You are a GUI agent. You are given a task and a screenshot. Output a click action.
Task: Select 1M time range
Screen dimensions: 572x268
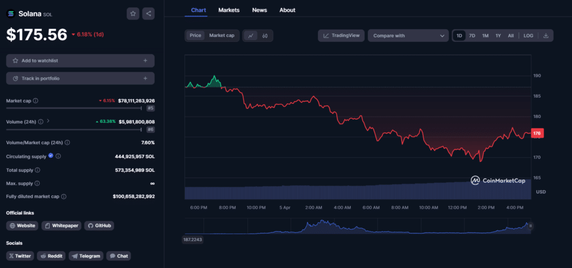point(485,36)
